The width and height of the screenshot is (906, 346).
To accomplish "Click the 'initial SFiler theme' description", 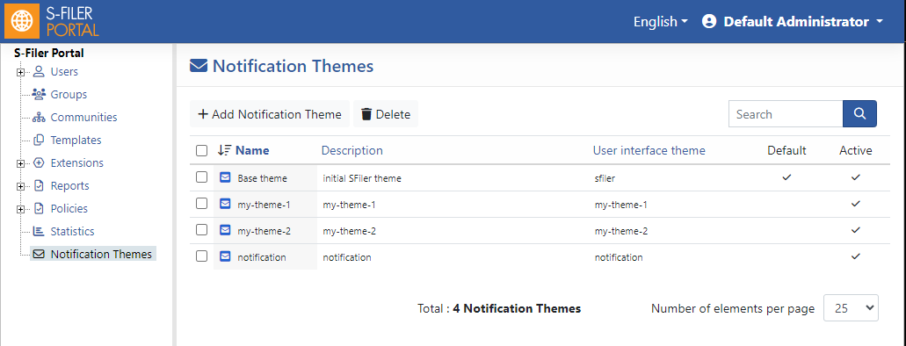I will (x=362, y=178).
